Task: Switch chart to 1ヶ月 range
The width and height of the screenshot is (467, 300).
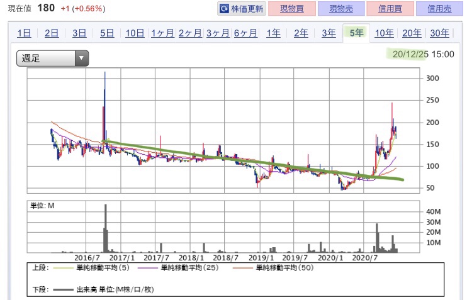Action: click(162, 33)
